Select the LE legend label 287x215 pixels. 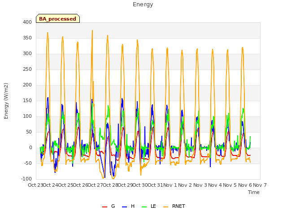(x=153, y=206)
